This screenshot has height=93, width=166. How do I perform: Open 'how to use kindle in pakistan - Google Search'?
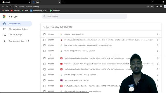(81, 45)
